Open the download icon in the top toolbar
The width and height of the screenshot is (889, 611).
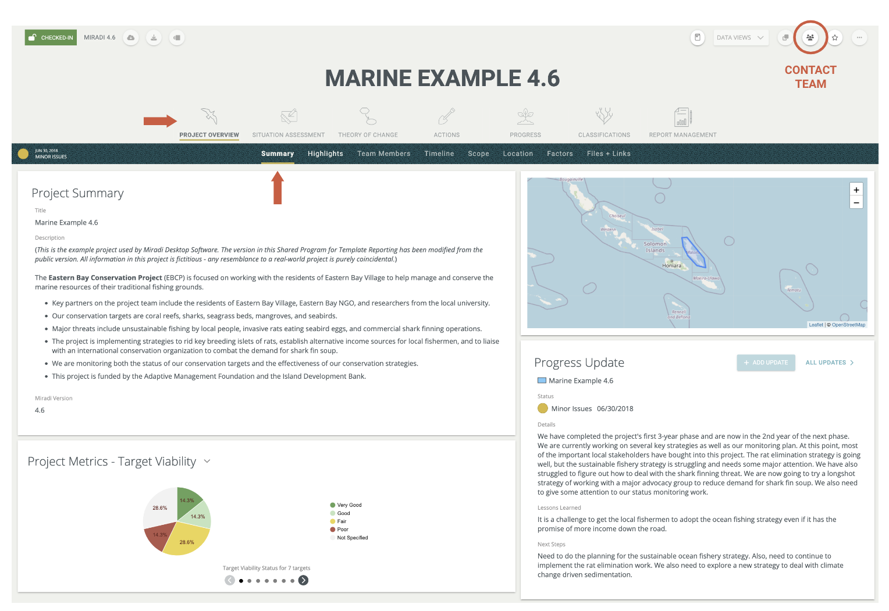click(x=154, y=37)
